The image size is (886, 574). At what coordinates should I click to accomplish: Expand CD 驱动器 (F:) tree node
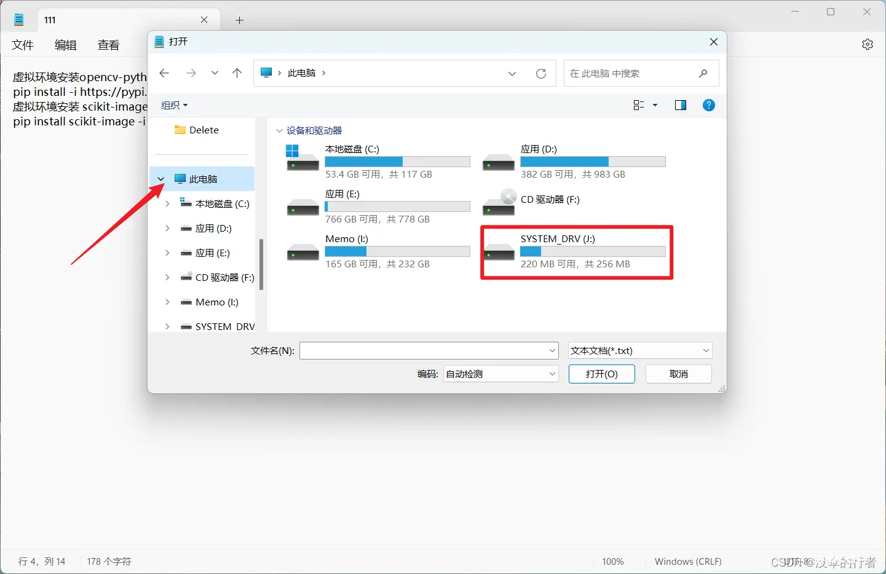[167, 277]
